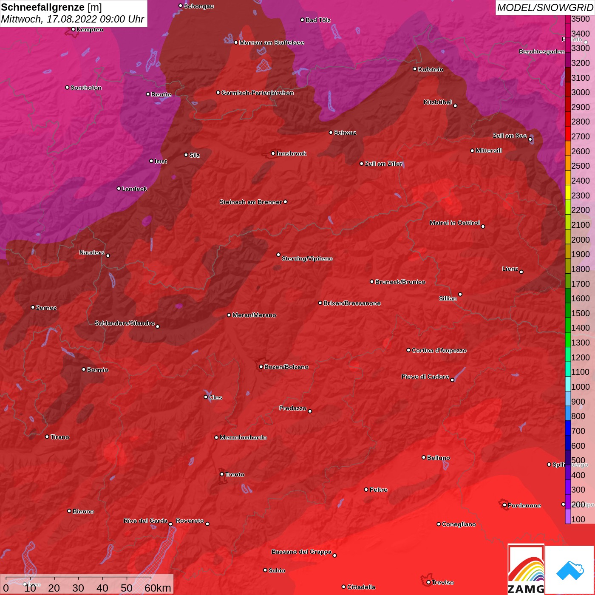Click the Mezzolombardo label

[x=243, y=437]
